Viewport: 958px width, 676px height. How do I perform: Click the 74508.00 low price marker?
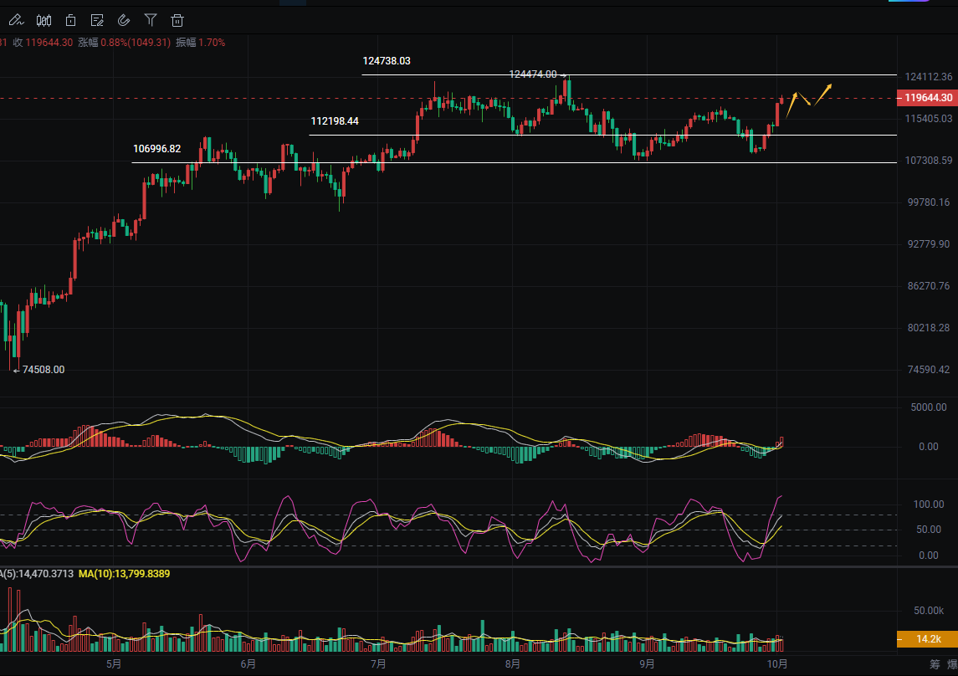click(x=43, y=370)
